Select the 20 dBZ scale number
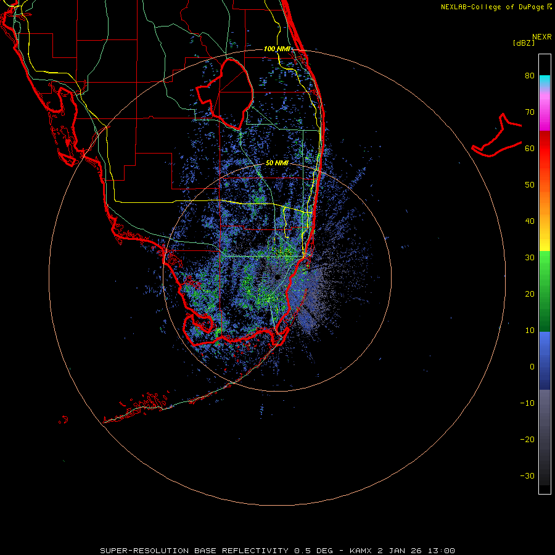555x555 pixels. tap(530, 294)
